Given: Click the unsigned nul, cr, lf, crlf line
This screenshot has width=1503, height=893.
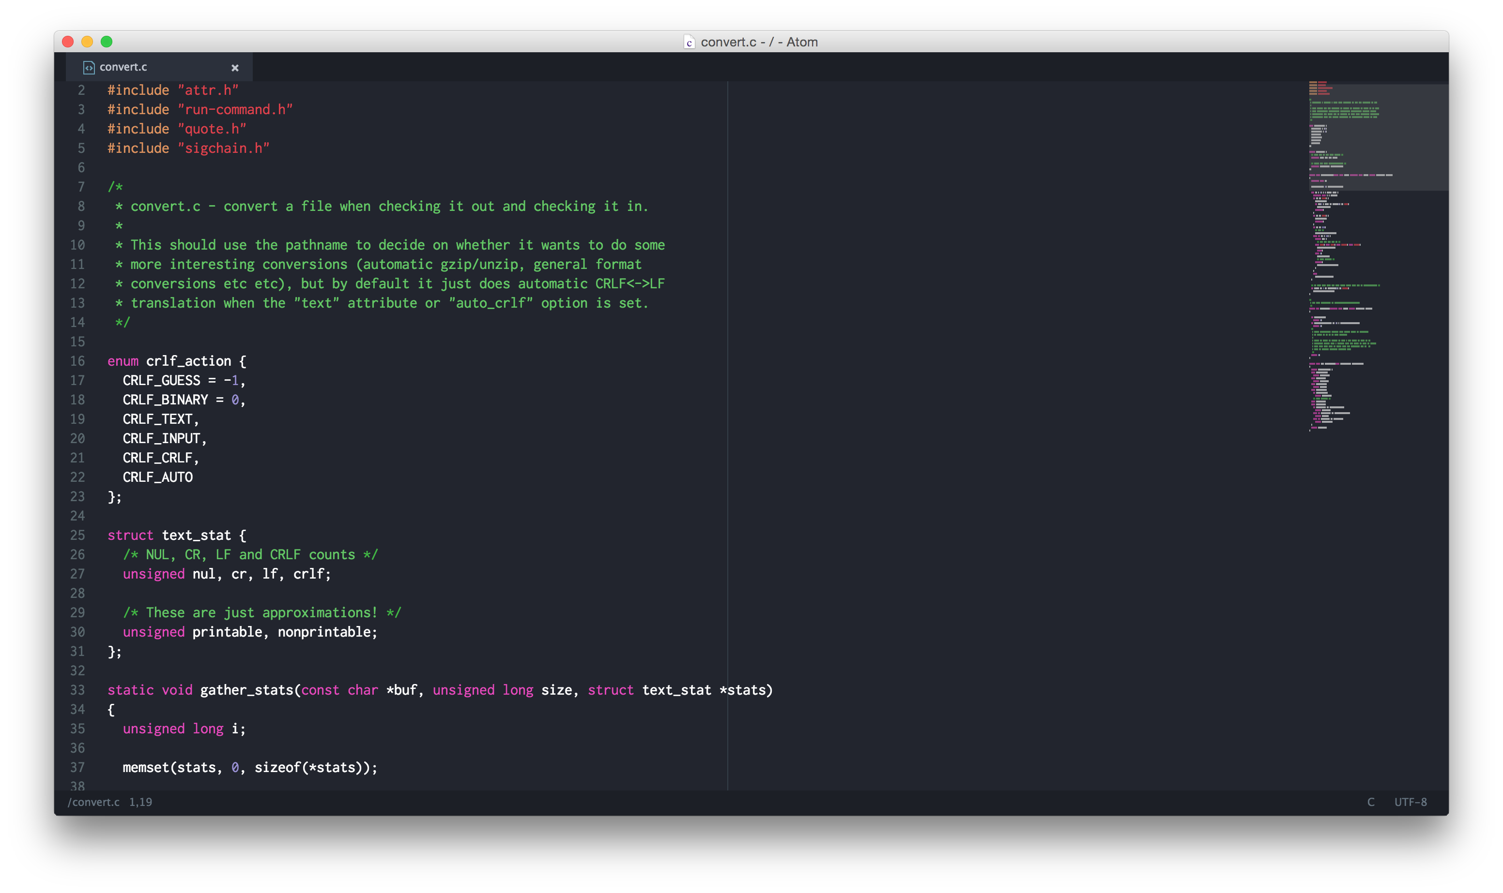Looking at the screenshot, I should pyautogui.click(x=227, y=573).
